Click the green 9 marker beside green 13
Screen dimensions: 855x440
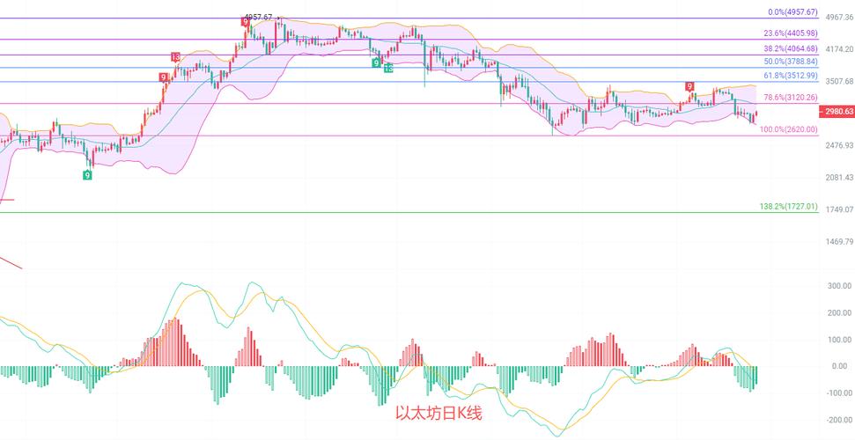[376, 63]
